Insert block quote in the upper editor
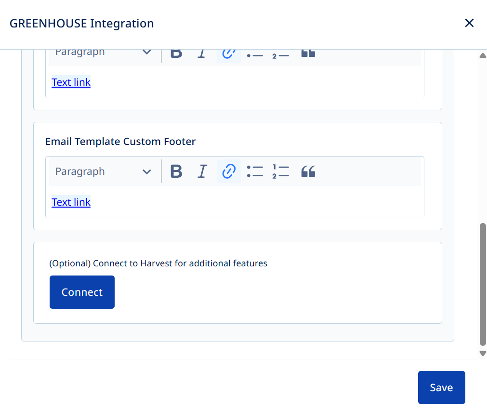 (x=308, y=53)
